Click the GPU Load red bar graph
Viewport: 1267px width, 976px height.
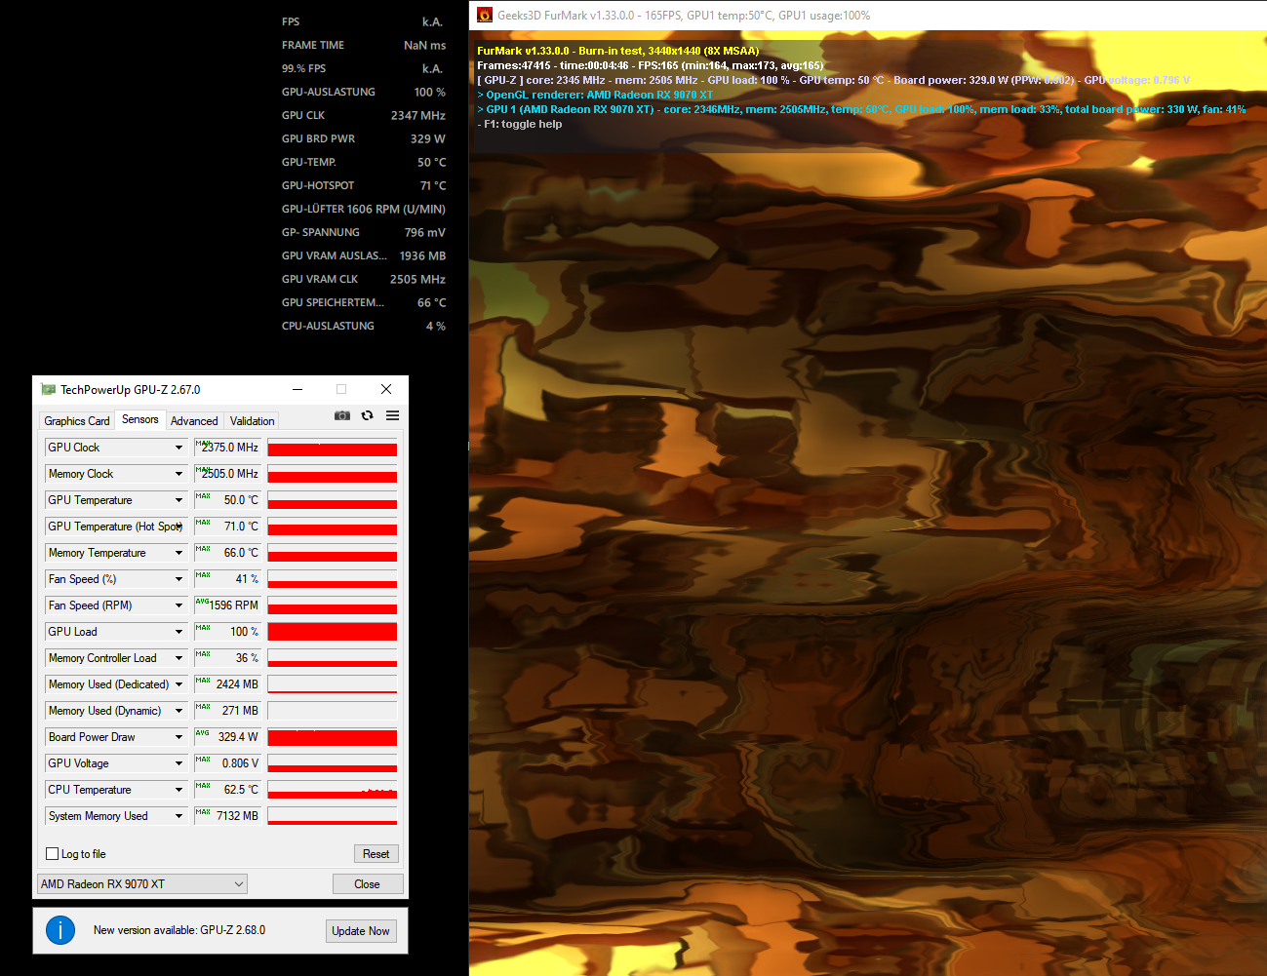(x=332, y=631)
